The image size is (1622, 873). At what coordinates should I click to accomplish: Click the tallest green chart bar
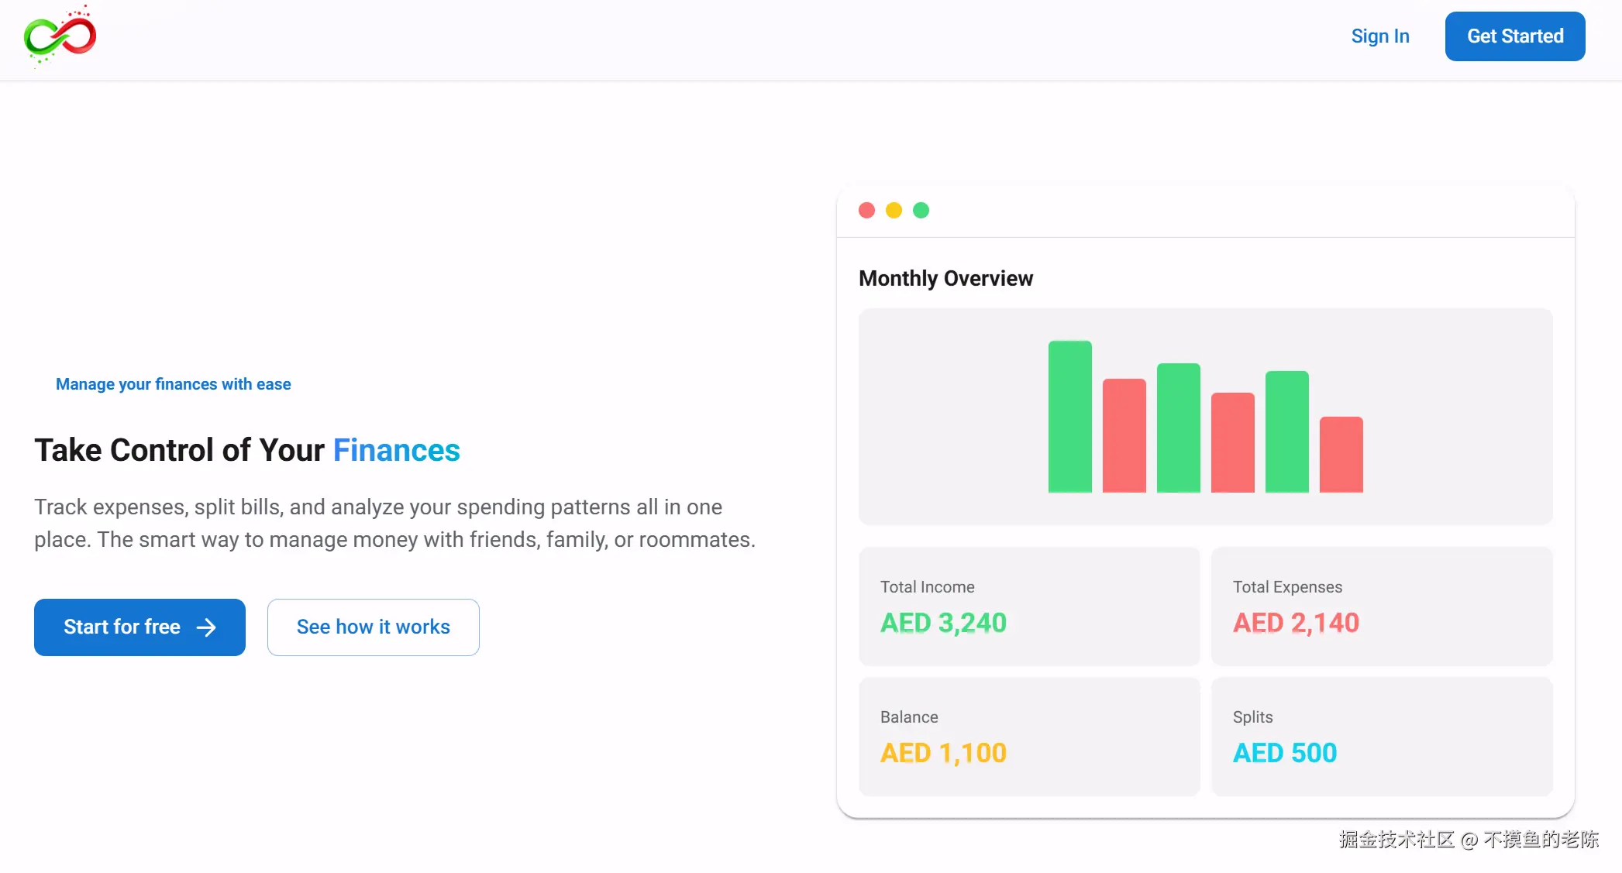pyautogui.click(x=1069, y=417)
